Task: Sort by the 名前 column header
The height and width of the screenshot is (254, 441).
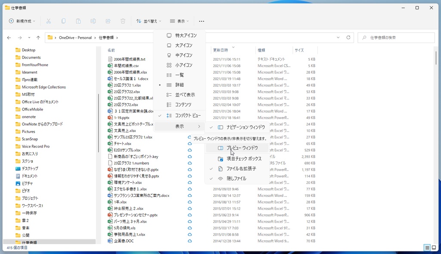Action: coord(112,50)
